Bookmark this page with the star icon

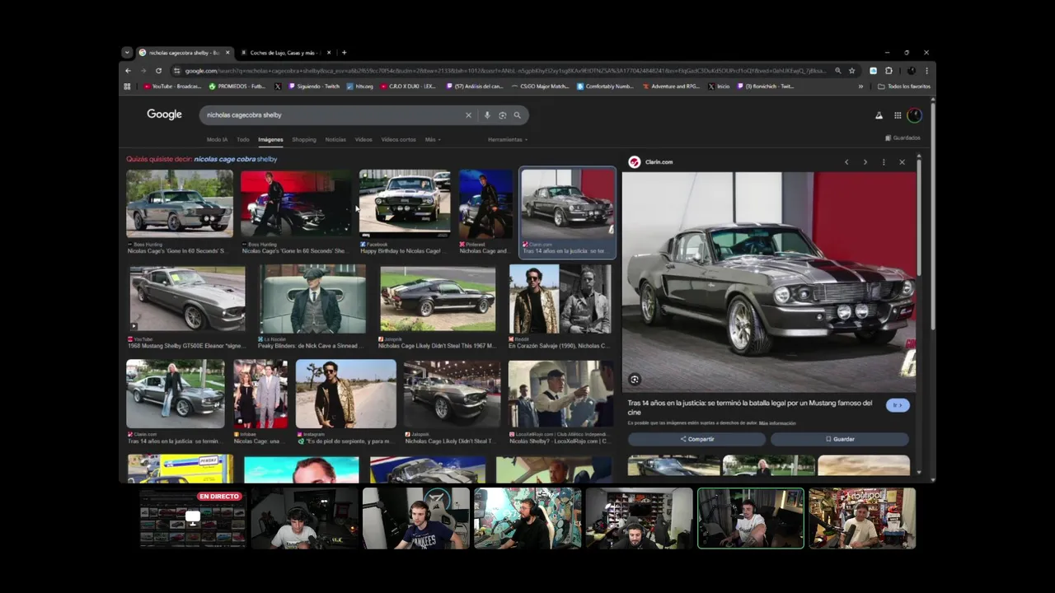coord(852,71)
